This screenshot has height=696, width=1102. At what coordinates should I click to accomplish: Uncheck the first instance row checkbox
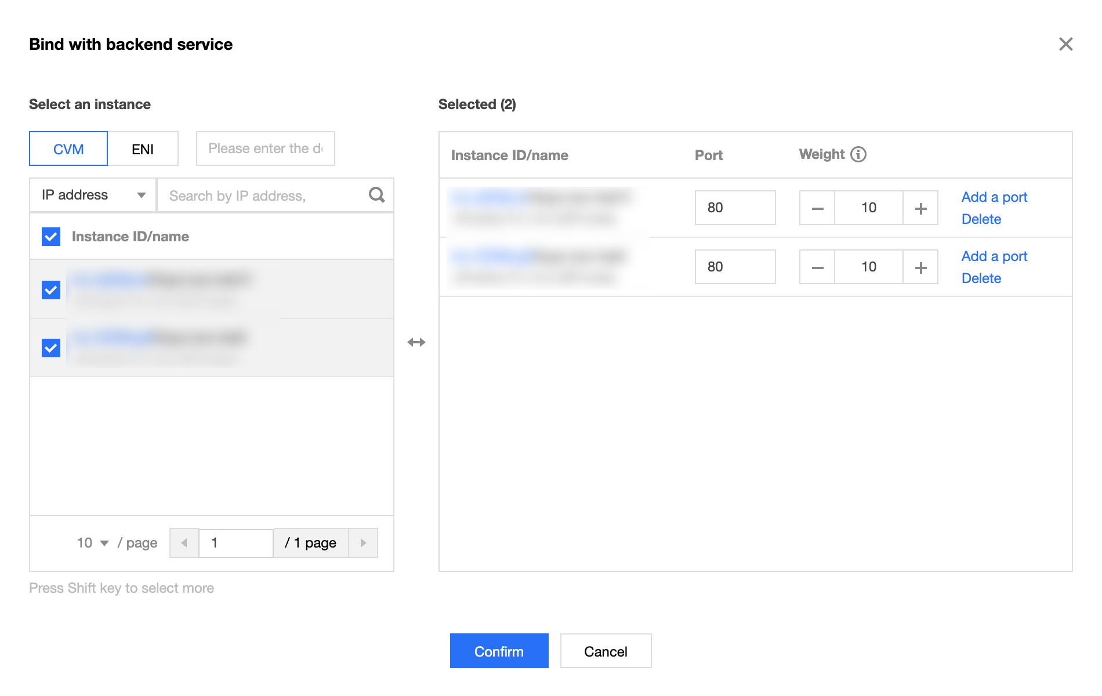point(51,289)
